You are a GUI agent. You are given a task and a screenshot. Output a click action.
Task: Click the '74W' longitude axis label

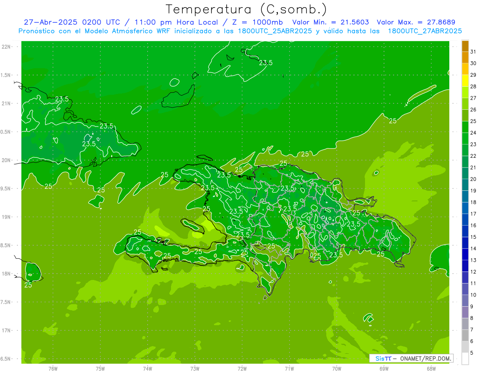point(148,368)
